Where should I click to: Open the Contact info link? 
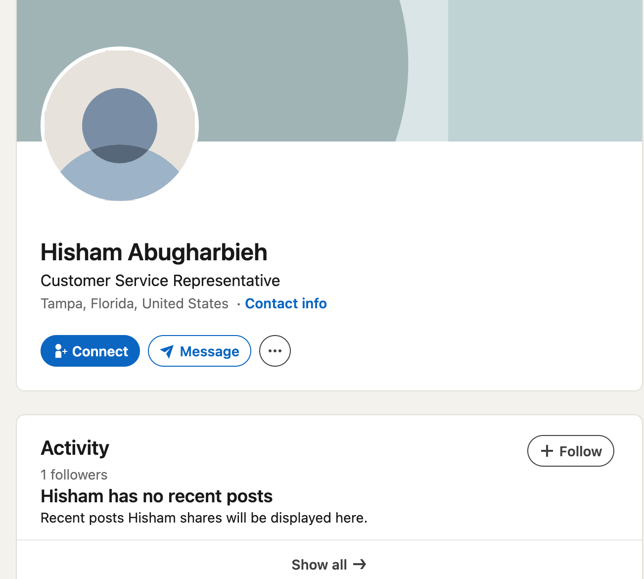[286, 303]
